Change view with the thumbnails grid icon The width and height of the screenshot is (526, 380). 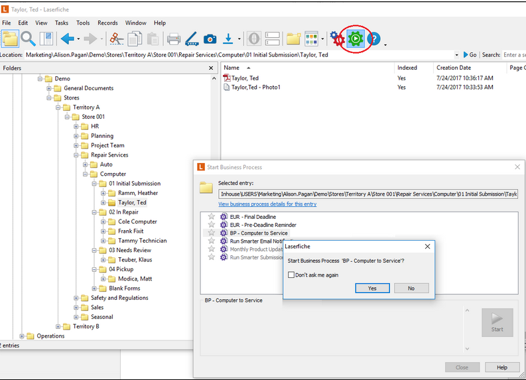[311, 39]
